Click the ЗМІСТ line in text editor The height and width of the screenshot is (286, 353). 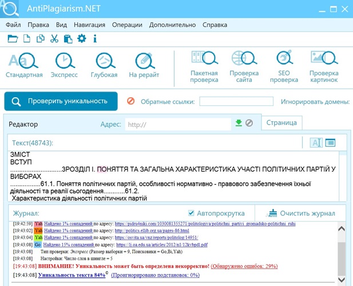(20, 154)
